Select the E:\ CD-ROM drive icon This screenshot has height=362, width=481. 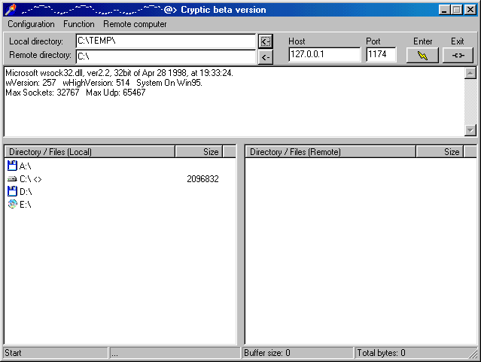[12, 205]
